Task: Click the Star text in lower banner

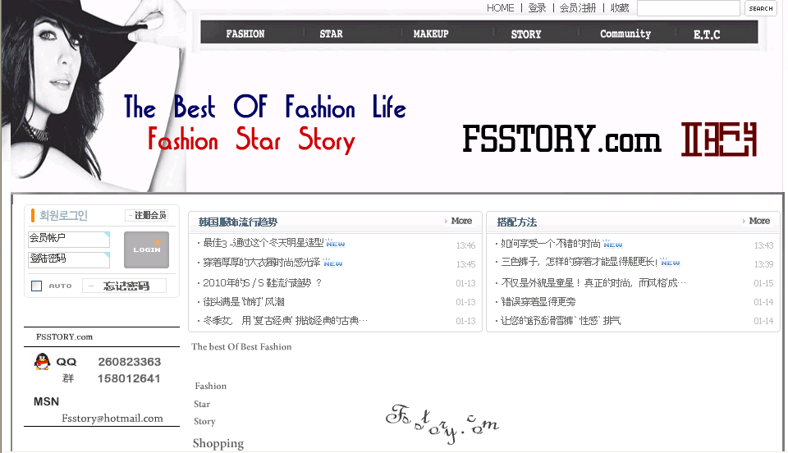Action: 202,404
